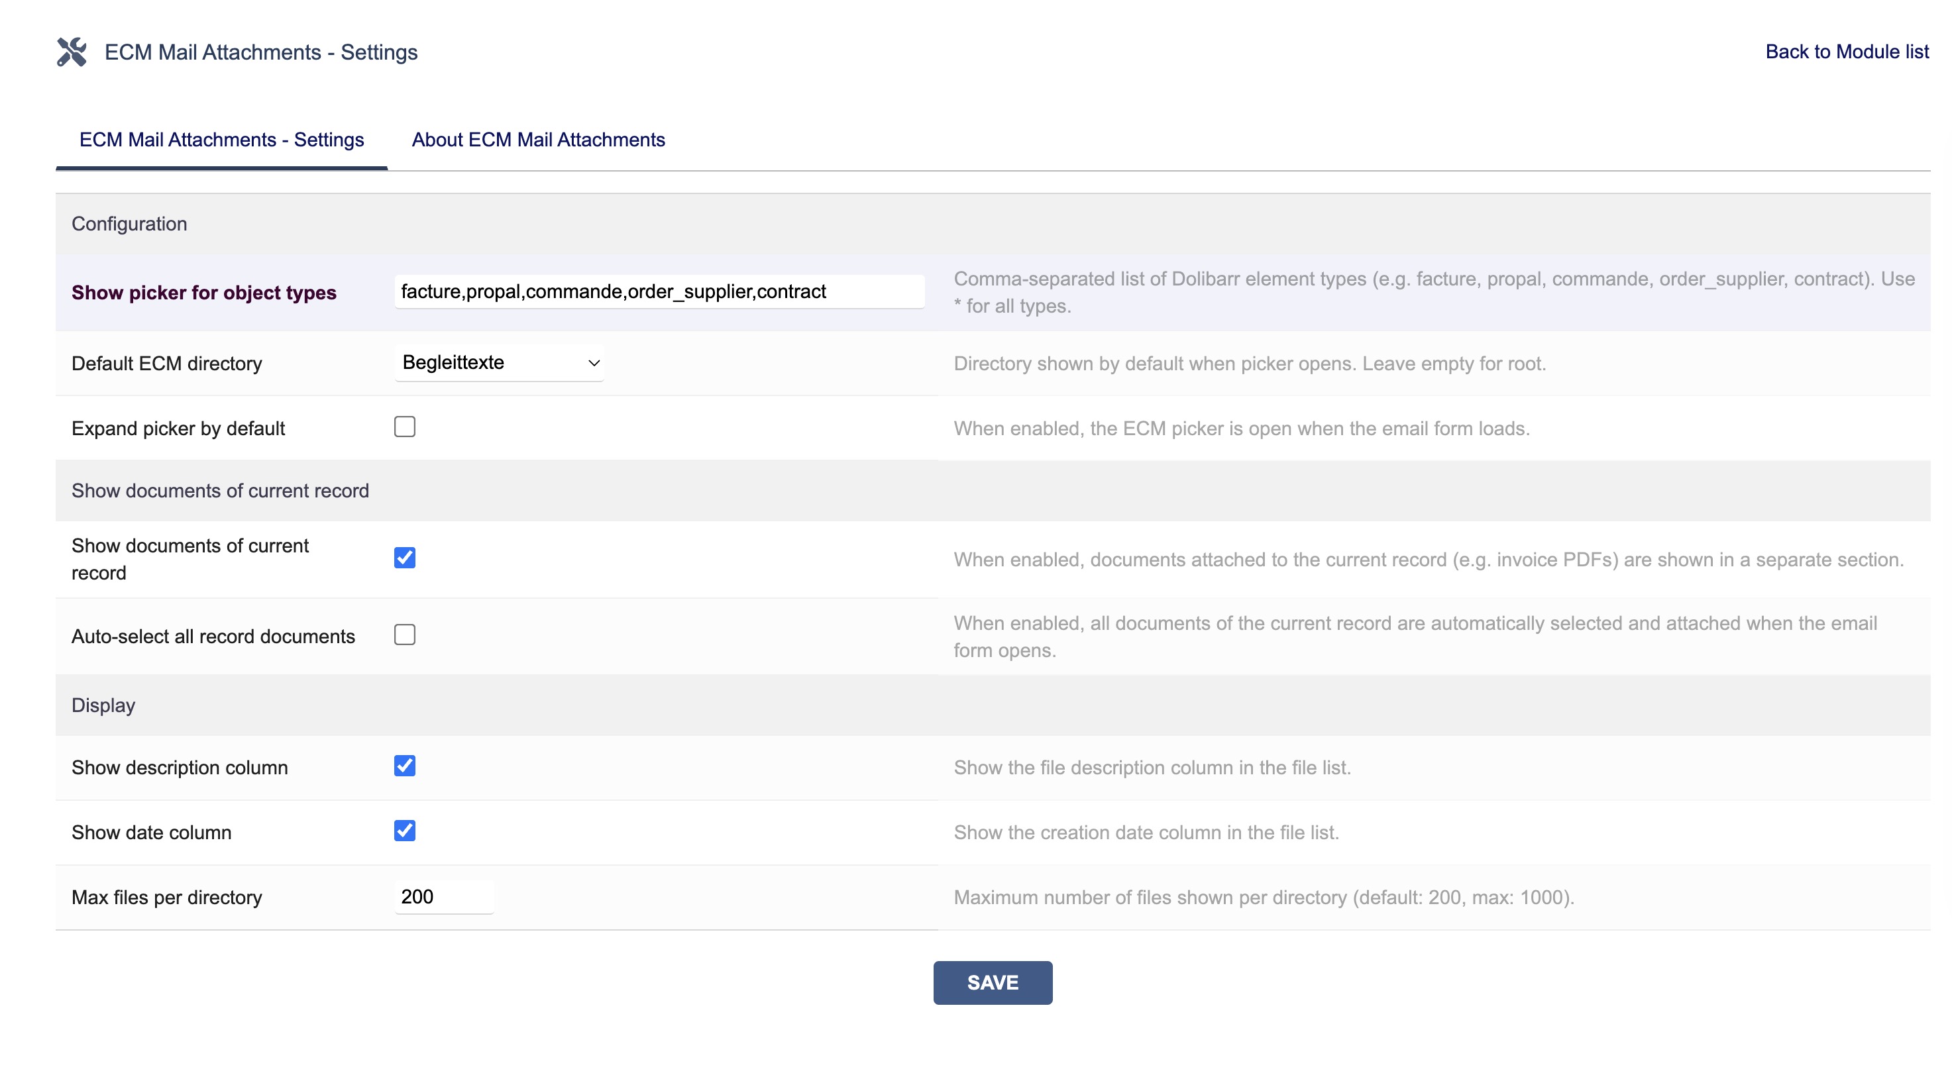Image resolution: width=1952 pixels, height=1077 pixels.
Task: Click the wrench tools icon beside title
Action: (72, 52)
